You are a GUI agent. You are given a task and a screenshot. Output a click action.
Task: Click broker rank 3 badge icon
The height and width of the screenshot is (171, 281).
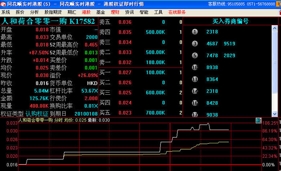click(x=195, y=43)
